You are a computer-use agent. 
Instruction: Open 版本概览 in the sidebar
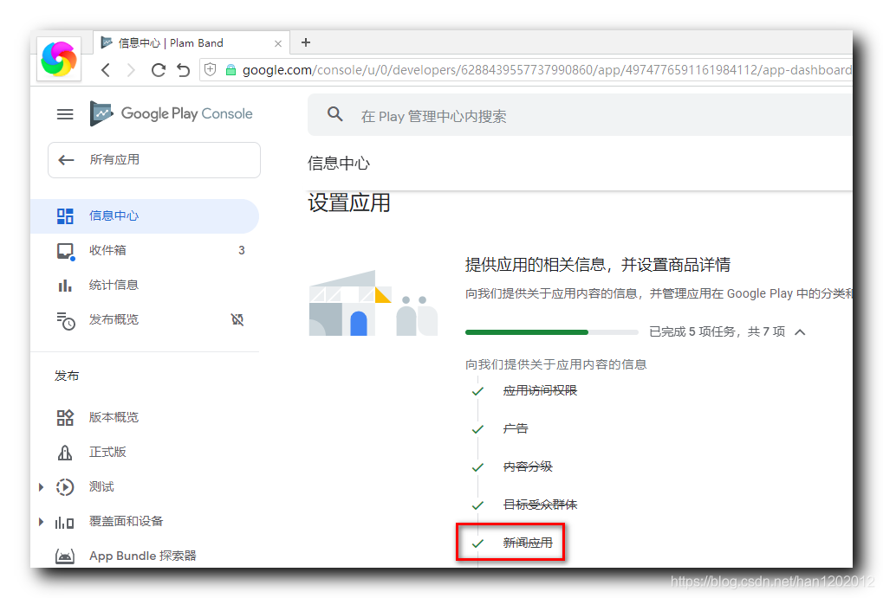[x=145, y=417]
